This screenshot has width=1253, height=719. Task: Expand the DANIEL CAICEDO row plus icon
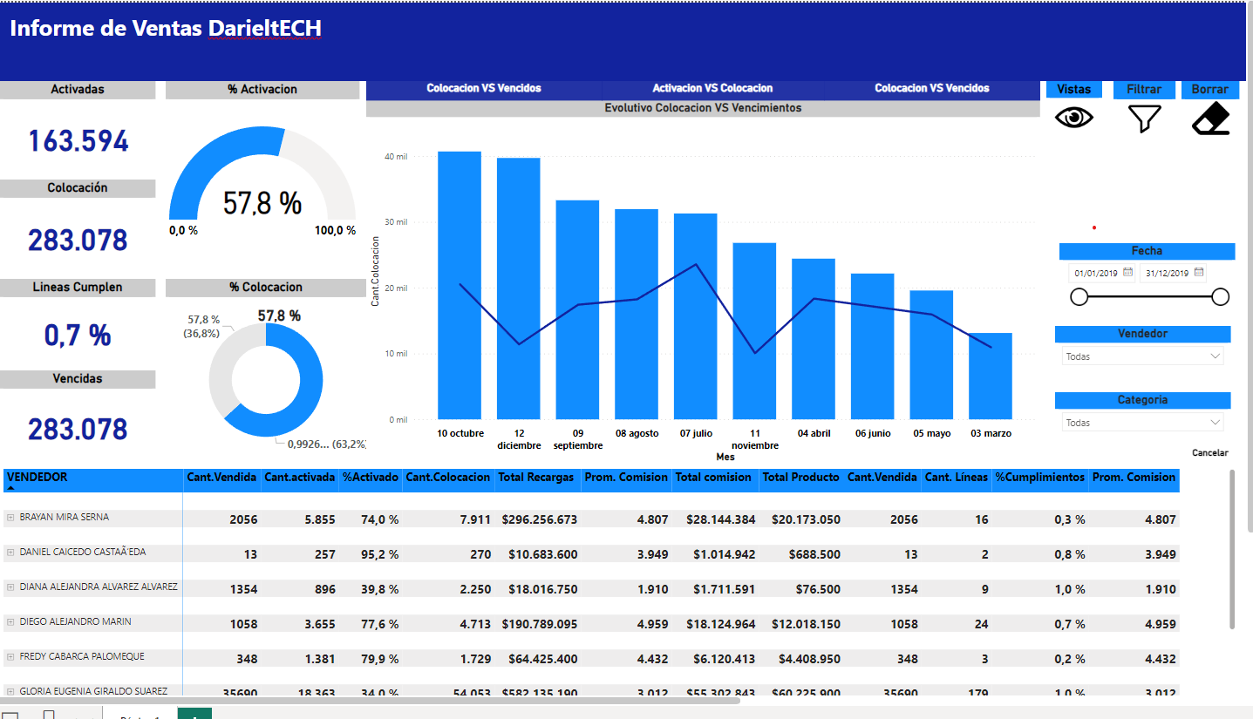click(10, 553)
